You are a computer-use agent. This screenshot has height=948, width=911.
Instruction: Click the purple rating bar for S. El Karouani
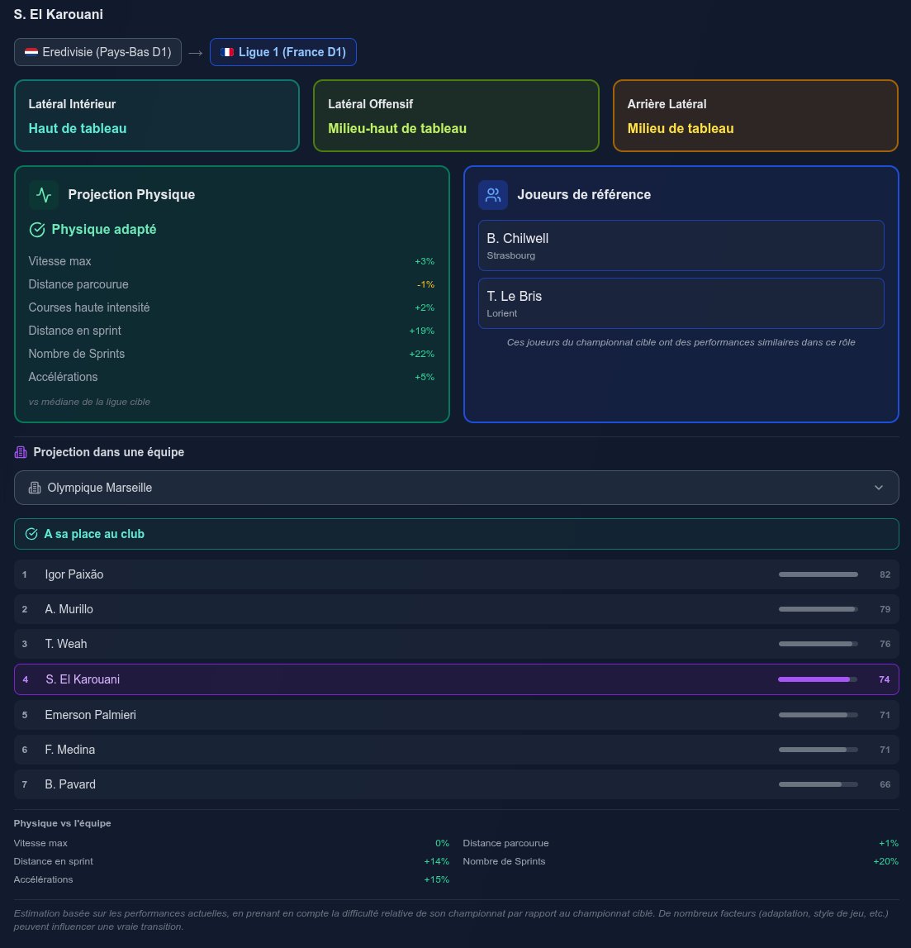point(818,679)
